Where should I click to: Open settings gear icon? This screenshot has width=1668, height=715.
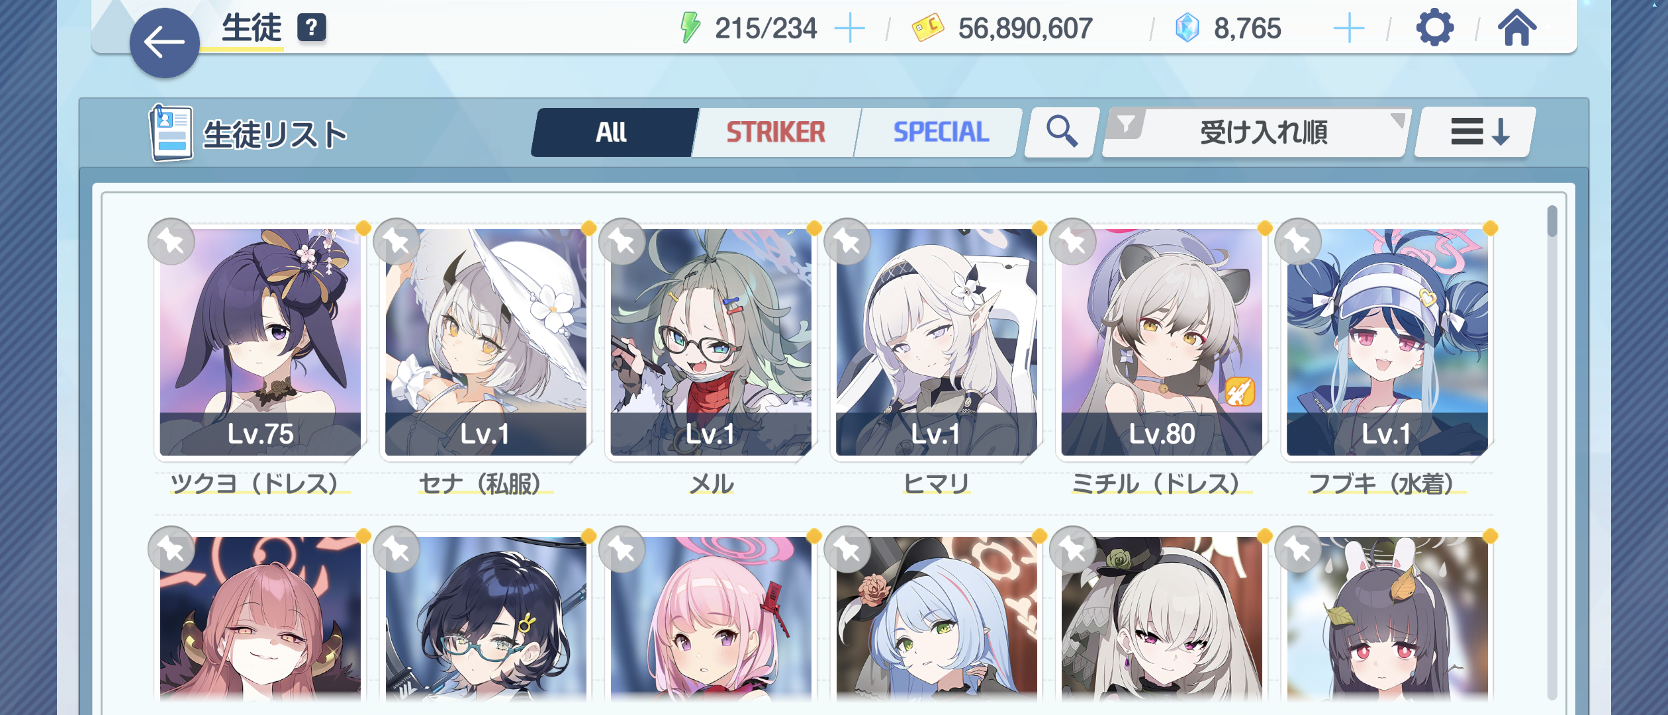(x=1434, y=28)
